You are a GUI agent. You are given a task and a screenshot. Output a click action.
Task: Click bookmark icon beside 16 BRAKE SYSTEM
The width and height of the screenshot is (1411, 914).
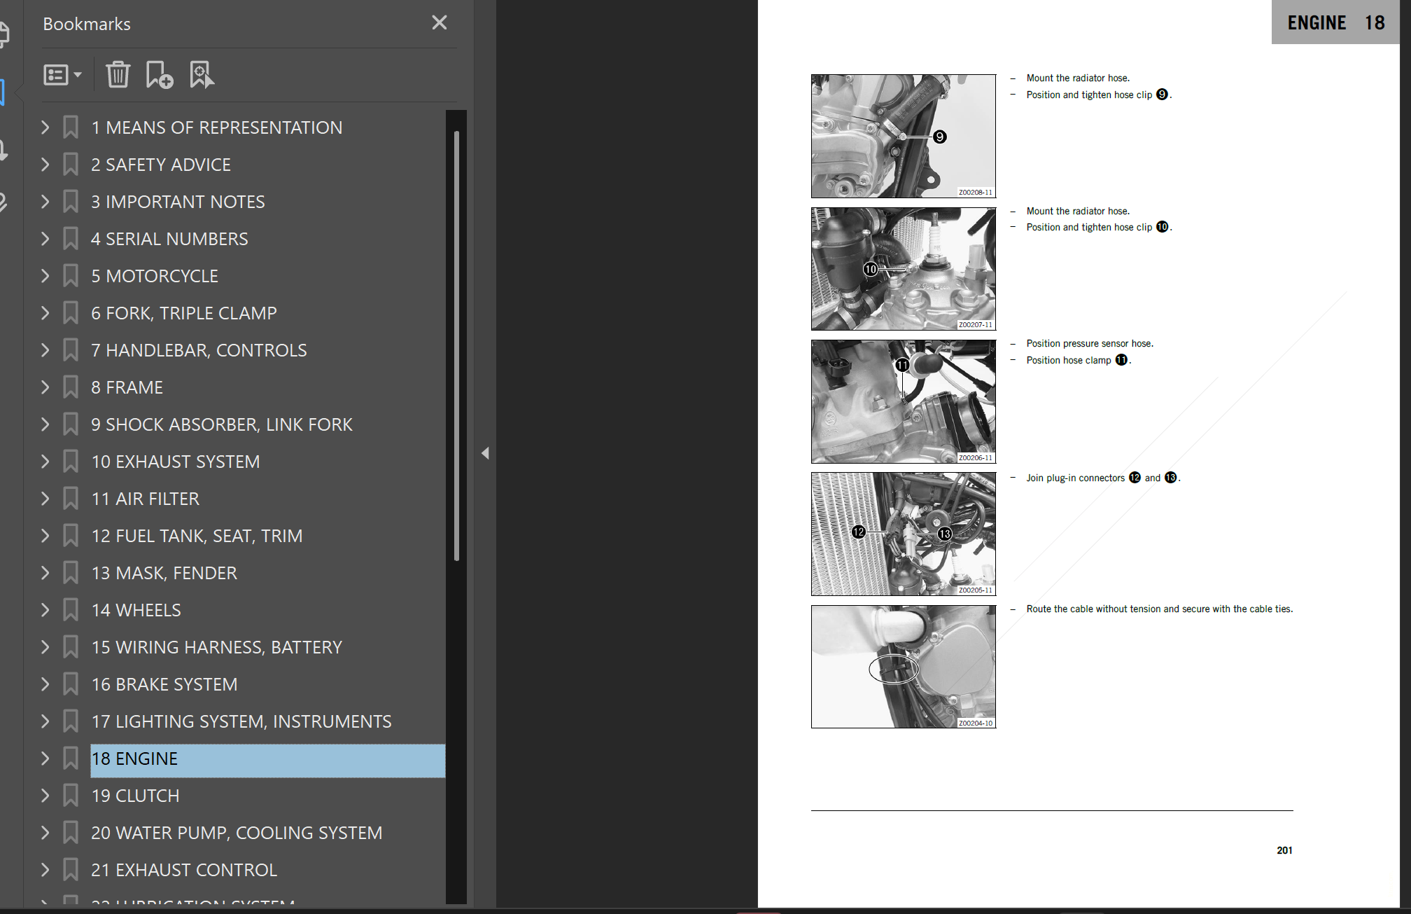tap(71, 684)
